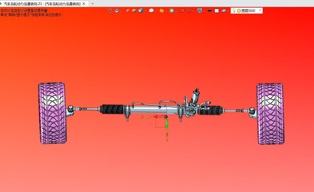
Task: Click the monitor display settings icon
Action: tap(199, 11)
